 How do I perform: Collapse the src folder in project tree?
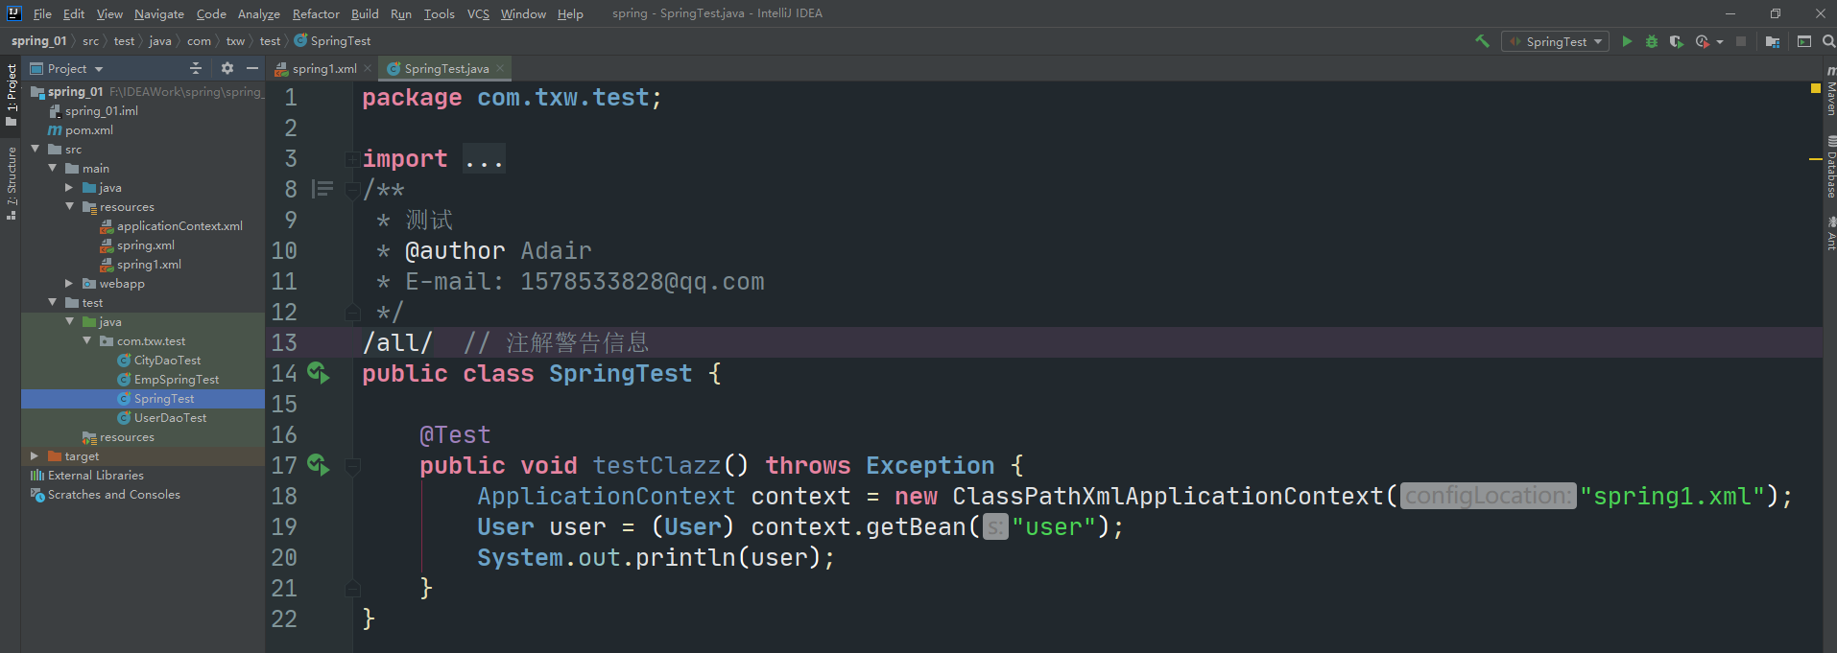(x=36, y=149)
